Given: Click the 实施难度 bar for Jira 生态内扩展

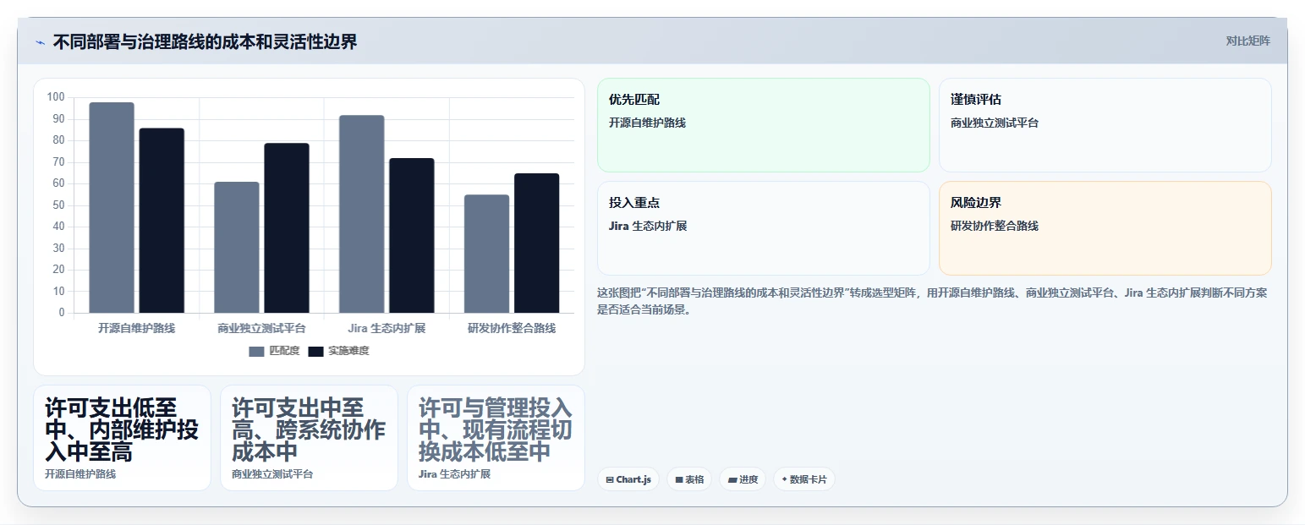Looking at the screenshot, I should point(412,236).
